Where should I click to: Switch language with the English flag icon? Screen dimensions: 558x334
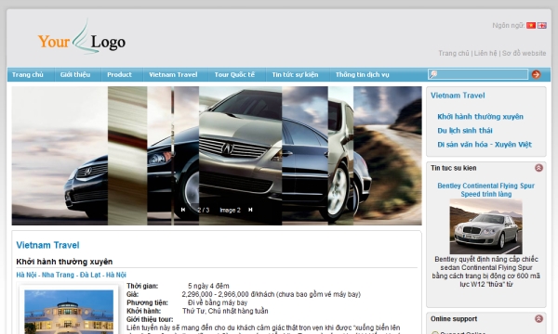tap(541, 26)
